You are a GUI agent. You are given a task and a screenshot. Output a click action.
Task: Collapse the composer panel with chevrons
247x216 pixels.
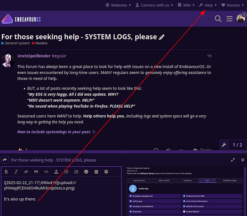[243, 160]
